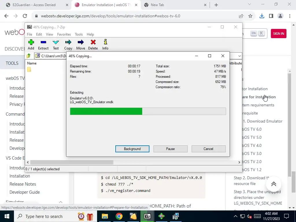Open the Chrome downloads icon

click(262, 16)
